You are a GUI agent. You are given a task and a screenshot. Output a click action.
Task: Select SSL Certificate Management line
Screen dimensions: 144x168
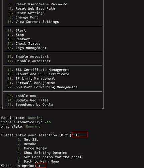pos(38,70)
